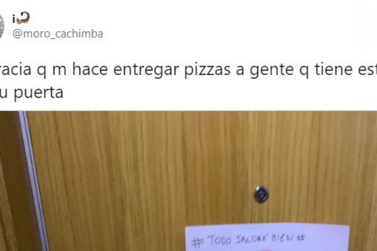Open the attached door photo
Viewport: 377px width, 251px height.
tap(188, 181)
